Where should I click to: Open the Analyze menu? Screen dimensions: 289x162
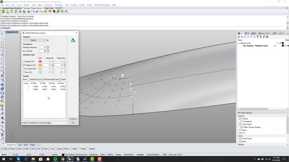click(x=74, y=5)
